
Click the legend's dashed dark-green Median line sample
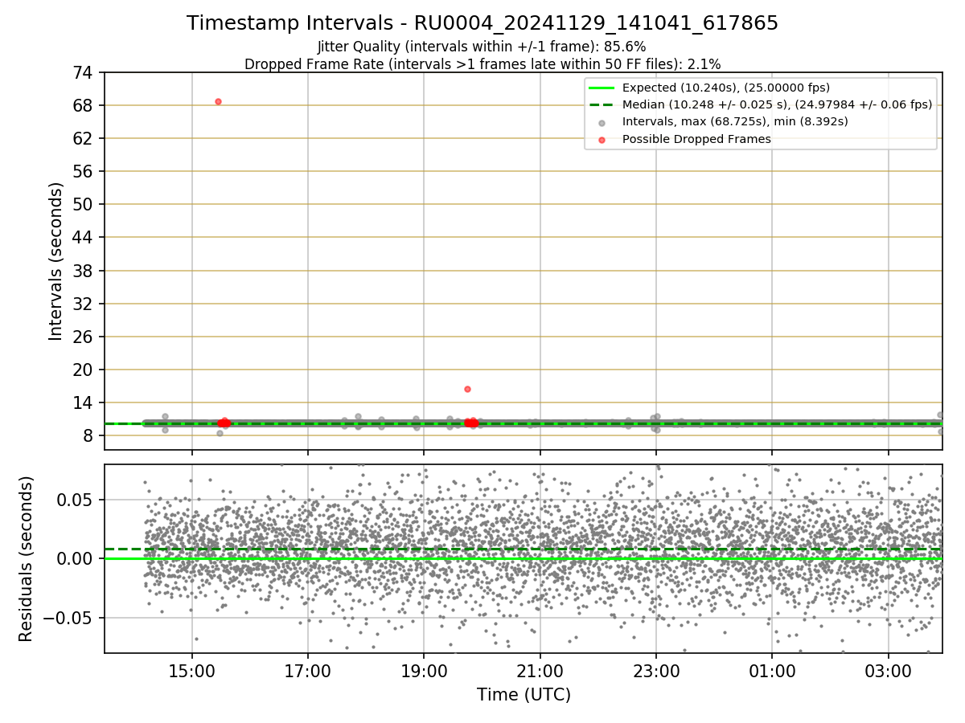coord(602,104)
